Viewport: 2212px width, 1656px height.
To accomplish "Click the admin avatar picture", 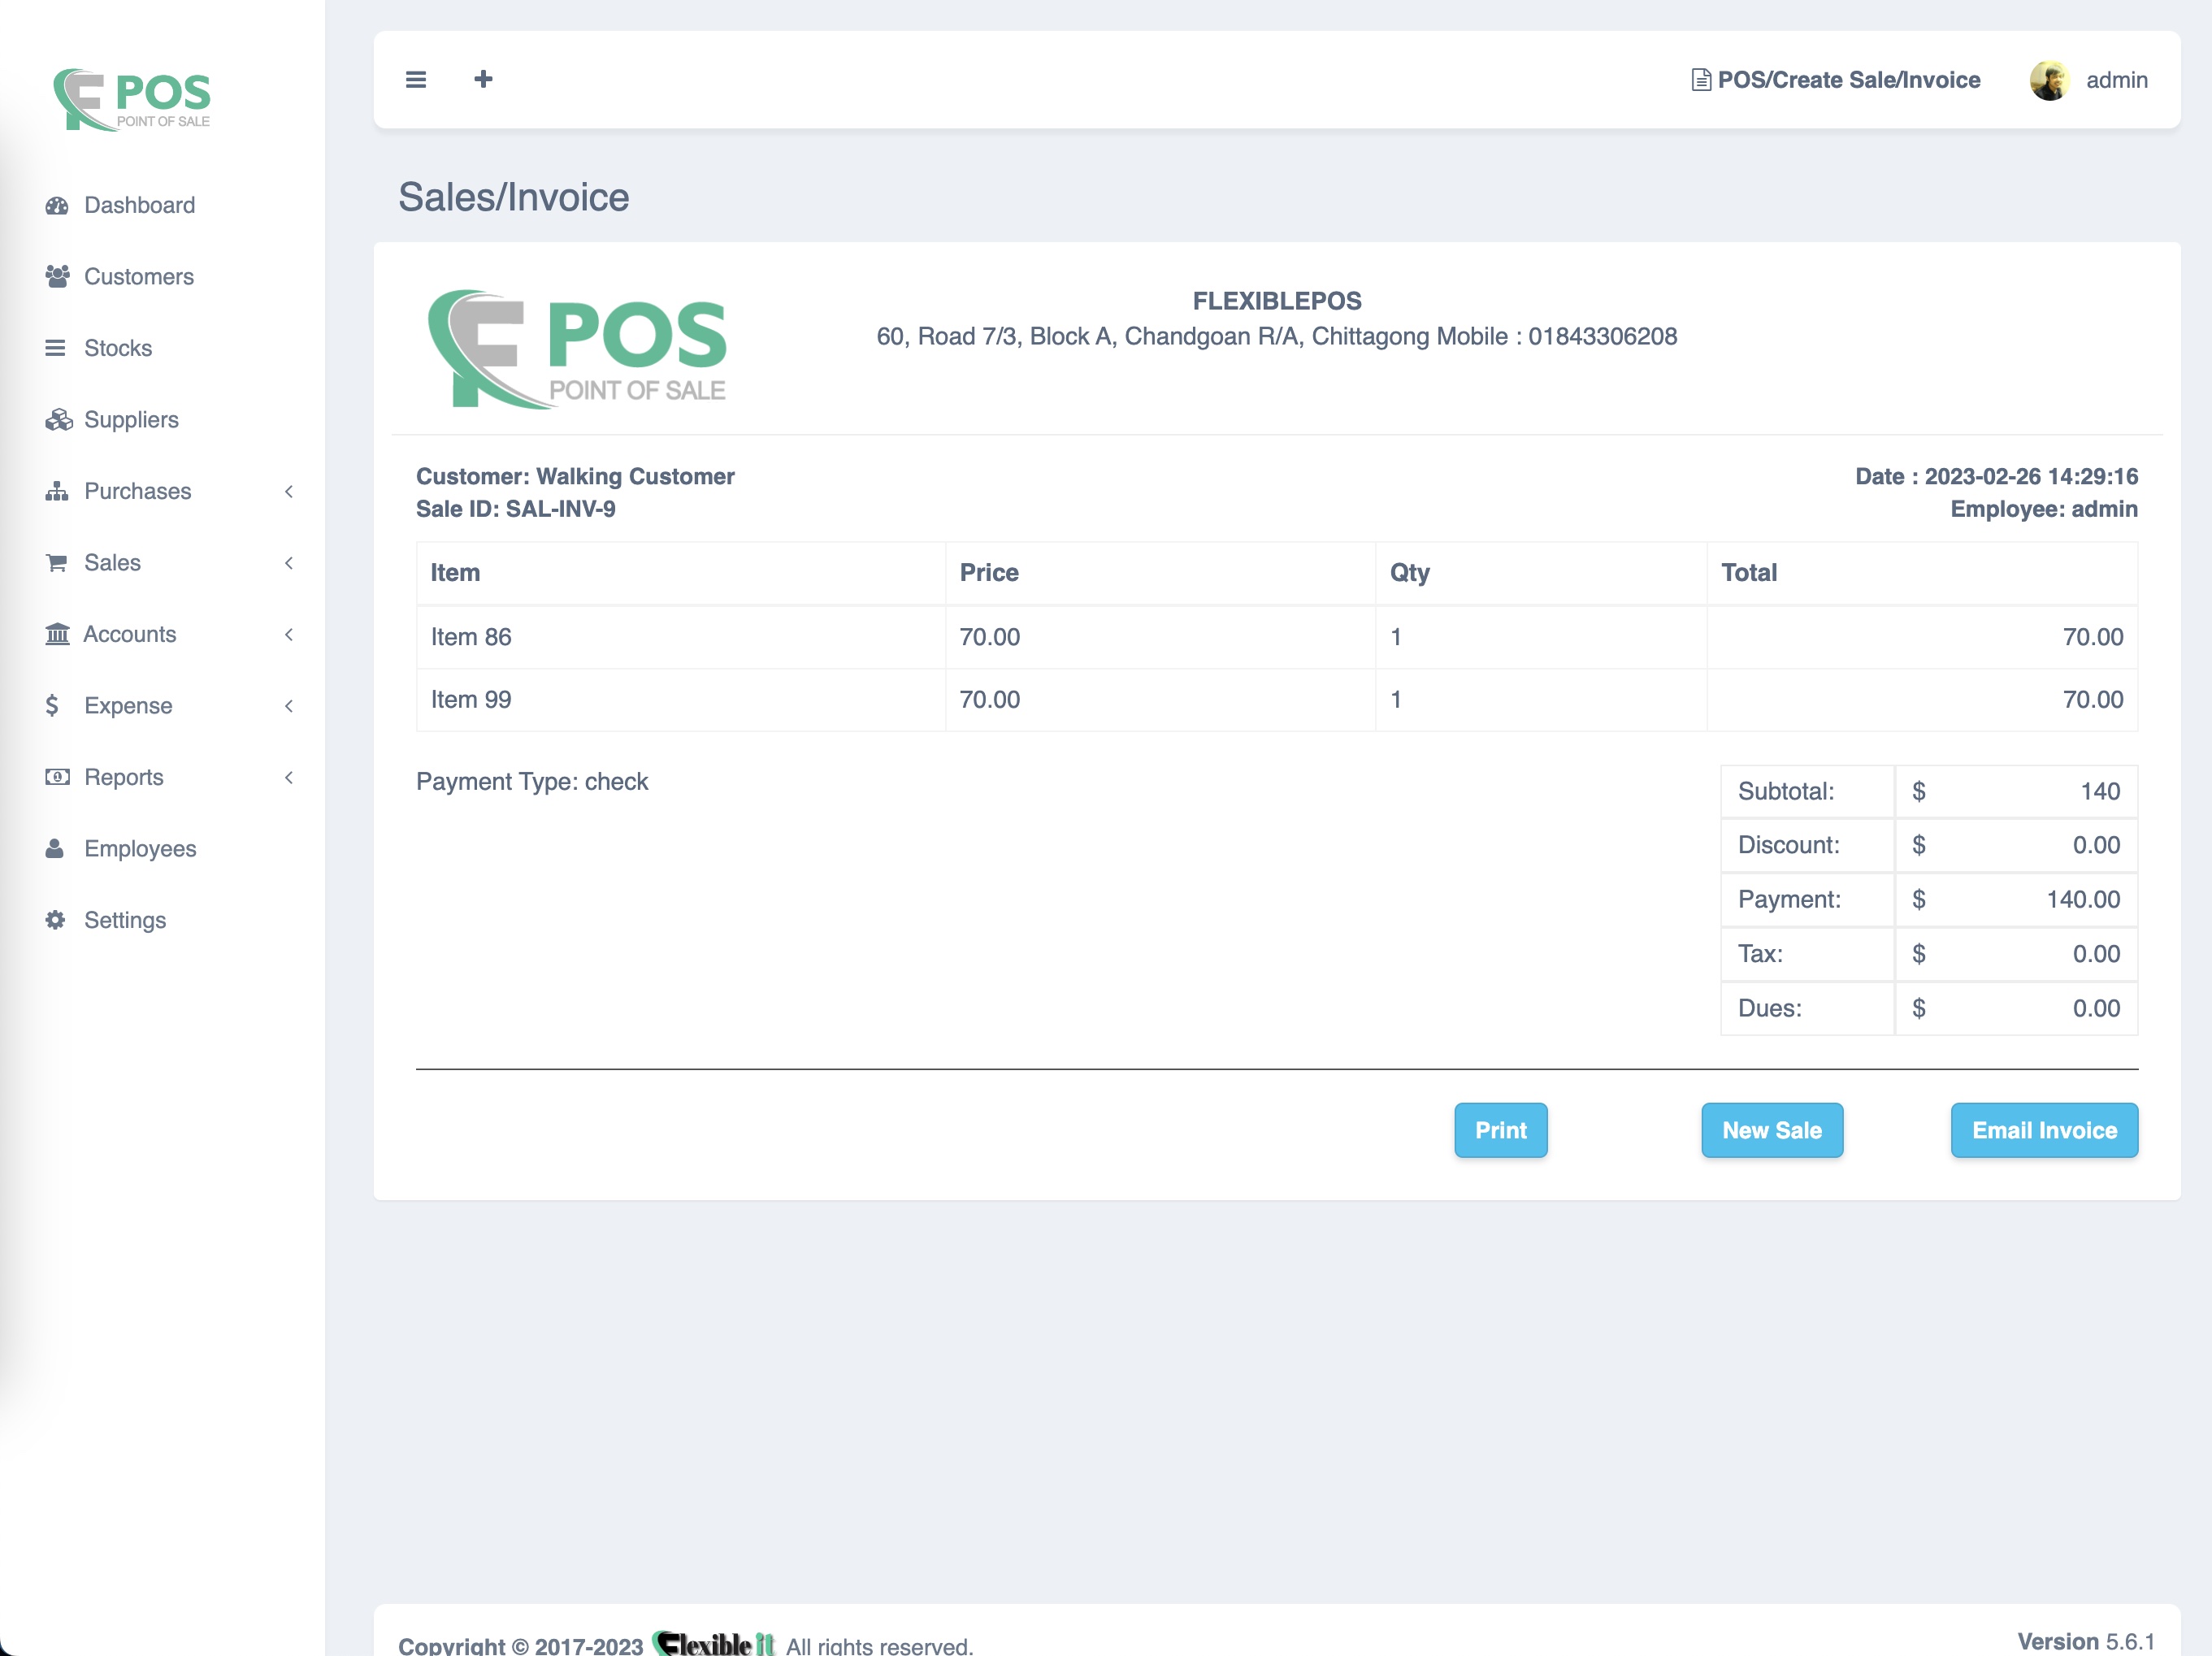I will [x=2049, y=80].
